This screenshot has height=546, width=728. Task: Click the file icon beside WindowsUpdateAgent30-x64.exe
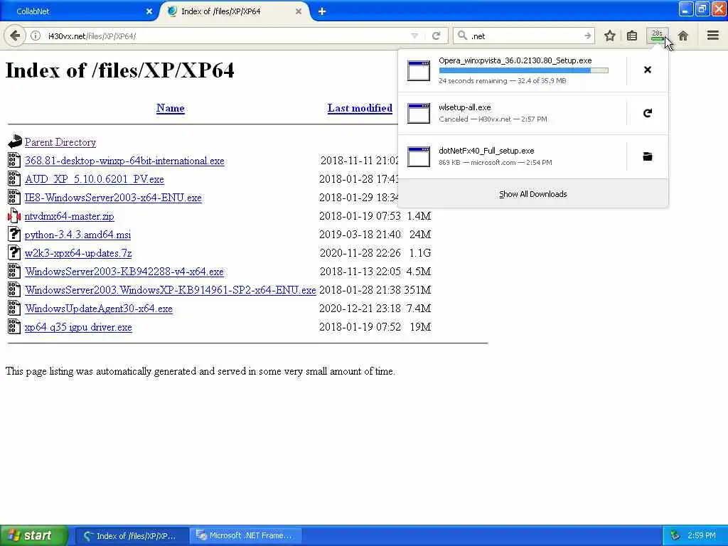[x=14, y=309]
